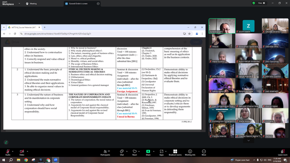Expand reaction options caret beside React
The image size is (290, 163).
(139, 151)
